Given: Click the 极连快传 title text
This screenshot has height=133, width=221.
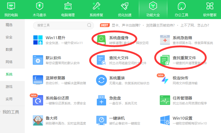Looking at the screenshot, I should [x=180, y=78].
